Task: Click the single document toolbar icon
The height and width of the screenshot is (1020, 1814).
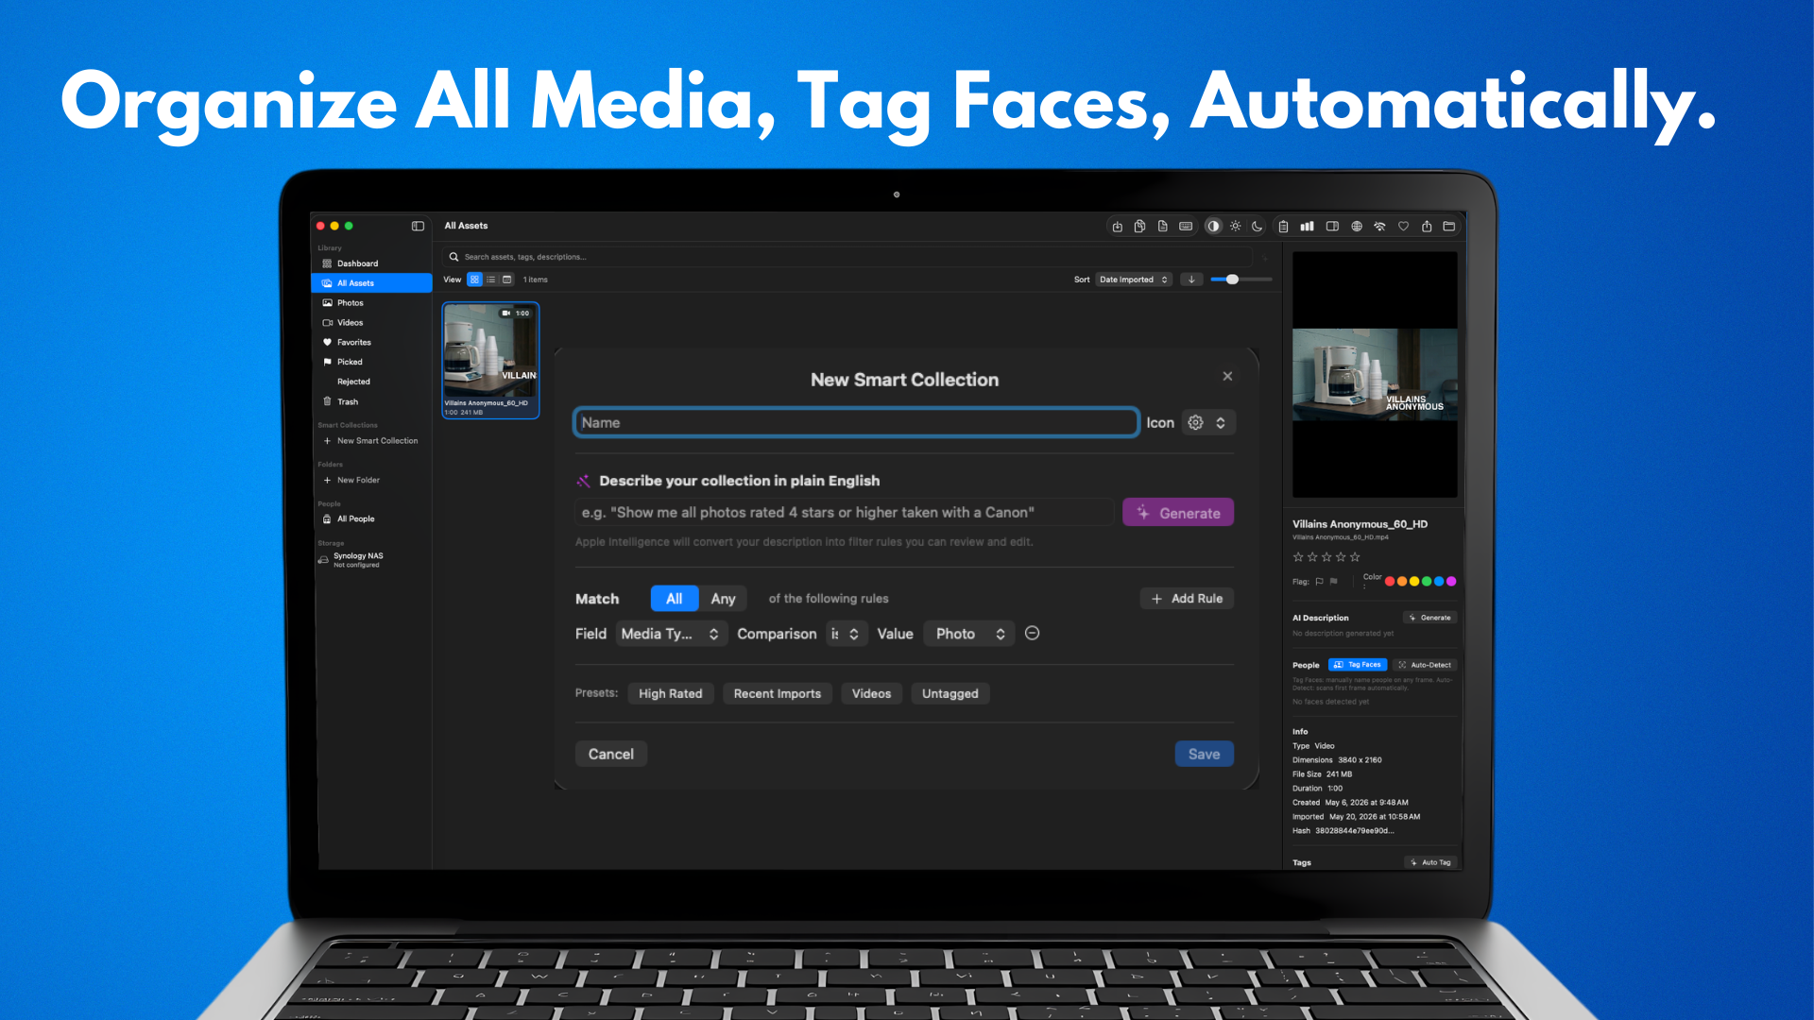Action: (1162, 227)
